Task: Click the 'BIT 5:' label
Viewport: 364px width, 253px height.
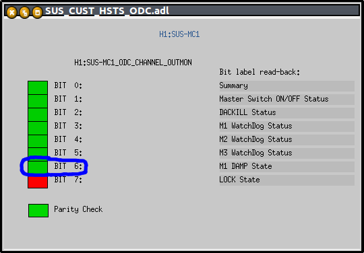Action: tap(68, 153)
